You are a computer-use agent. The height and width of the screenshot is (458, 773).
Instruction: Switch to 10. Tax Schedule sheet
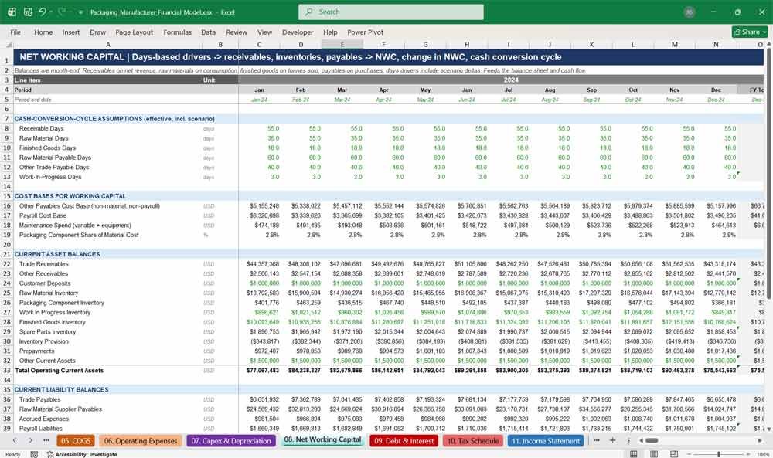pyautogui.click(x=473, y=441)
